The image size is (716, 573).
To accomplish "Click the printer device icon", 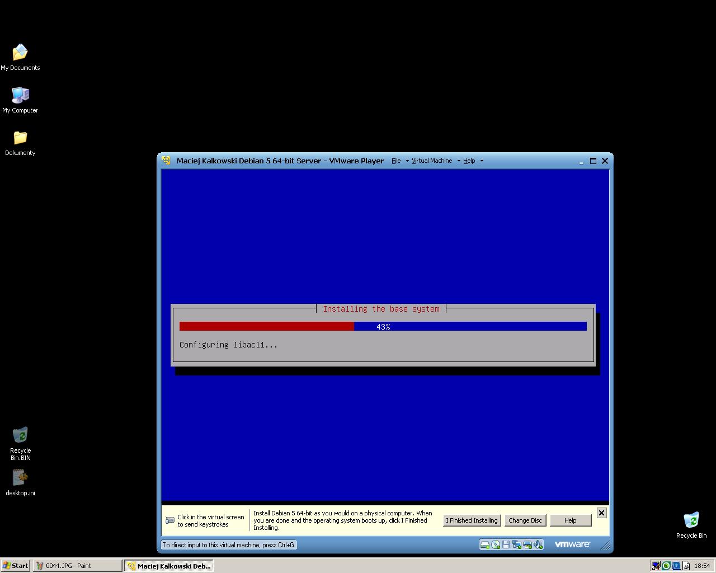I will [x=527, y=544].
